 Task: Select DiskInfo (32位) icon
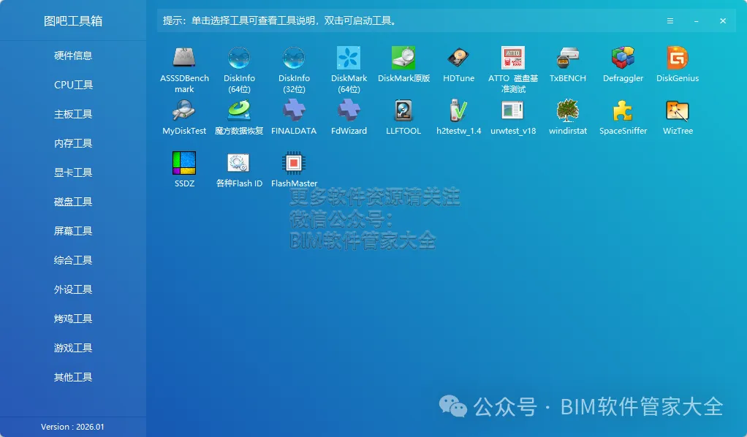pyautogui.click(x=294, y=58)
